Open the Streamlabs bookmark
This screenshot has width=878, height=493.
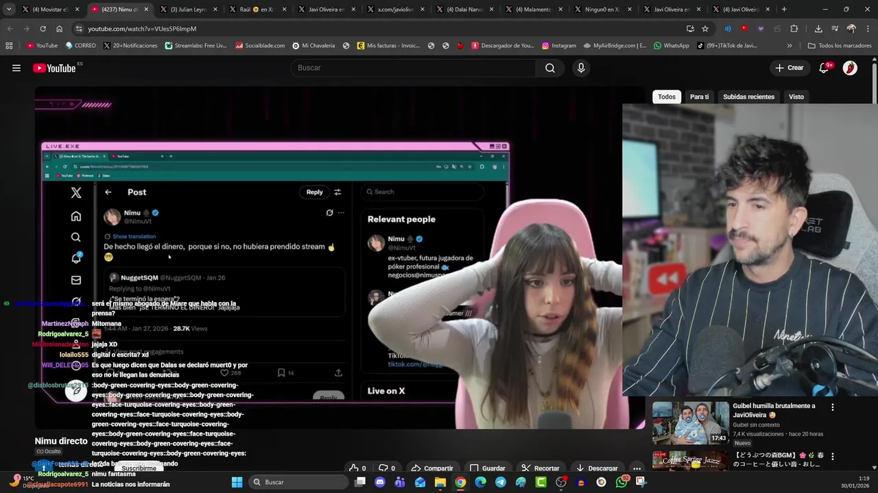[x=195, y=46]
